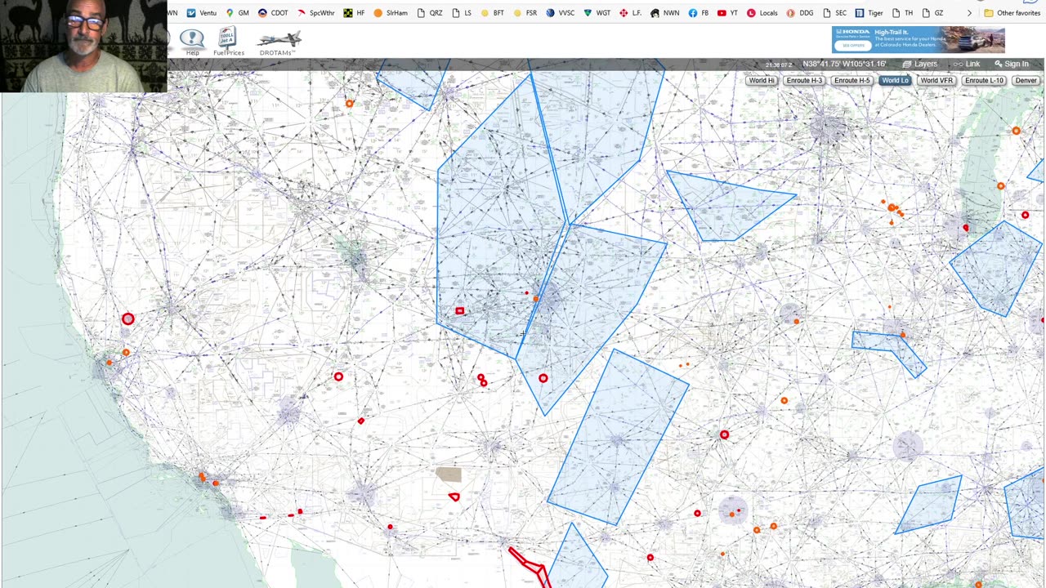
Task: Switch to the Enroute L-10 chart
Action: 984,81
